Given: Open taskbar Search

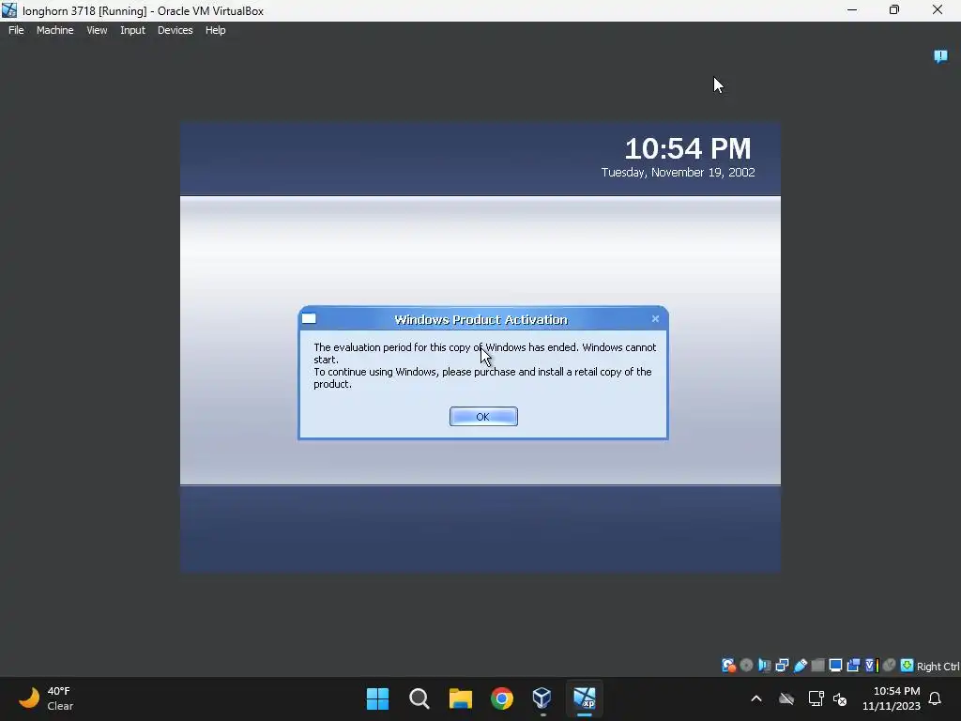Looking at the screenshot, I should click(419, 698).
